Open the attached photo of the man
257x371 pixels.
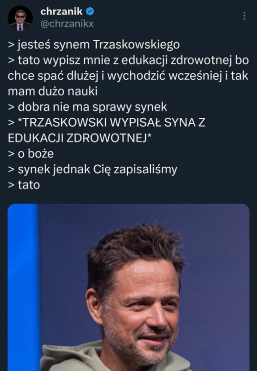click(x=128, y=287)
